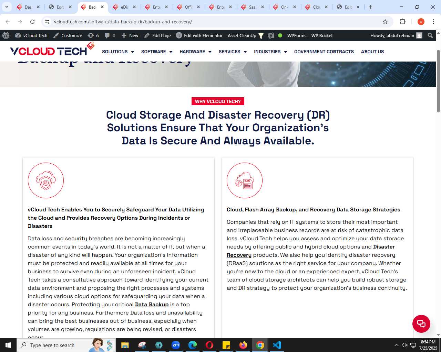Open the tab search dropdown arrow

pyautogui.click(x=7, y=7)
